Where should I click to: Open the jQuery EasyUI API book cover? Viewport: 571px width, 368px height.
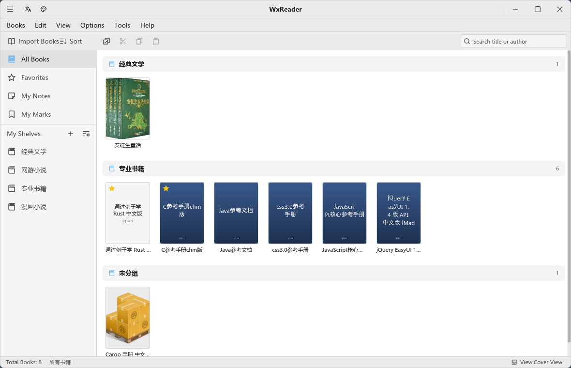[x=399, y=213]
